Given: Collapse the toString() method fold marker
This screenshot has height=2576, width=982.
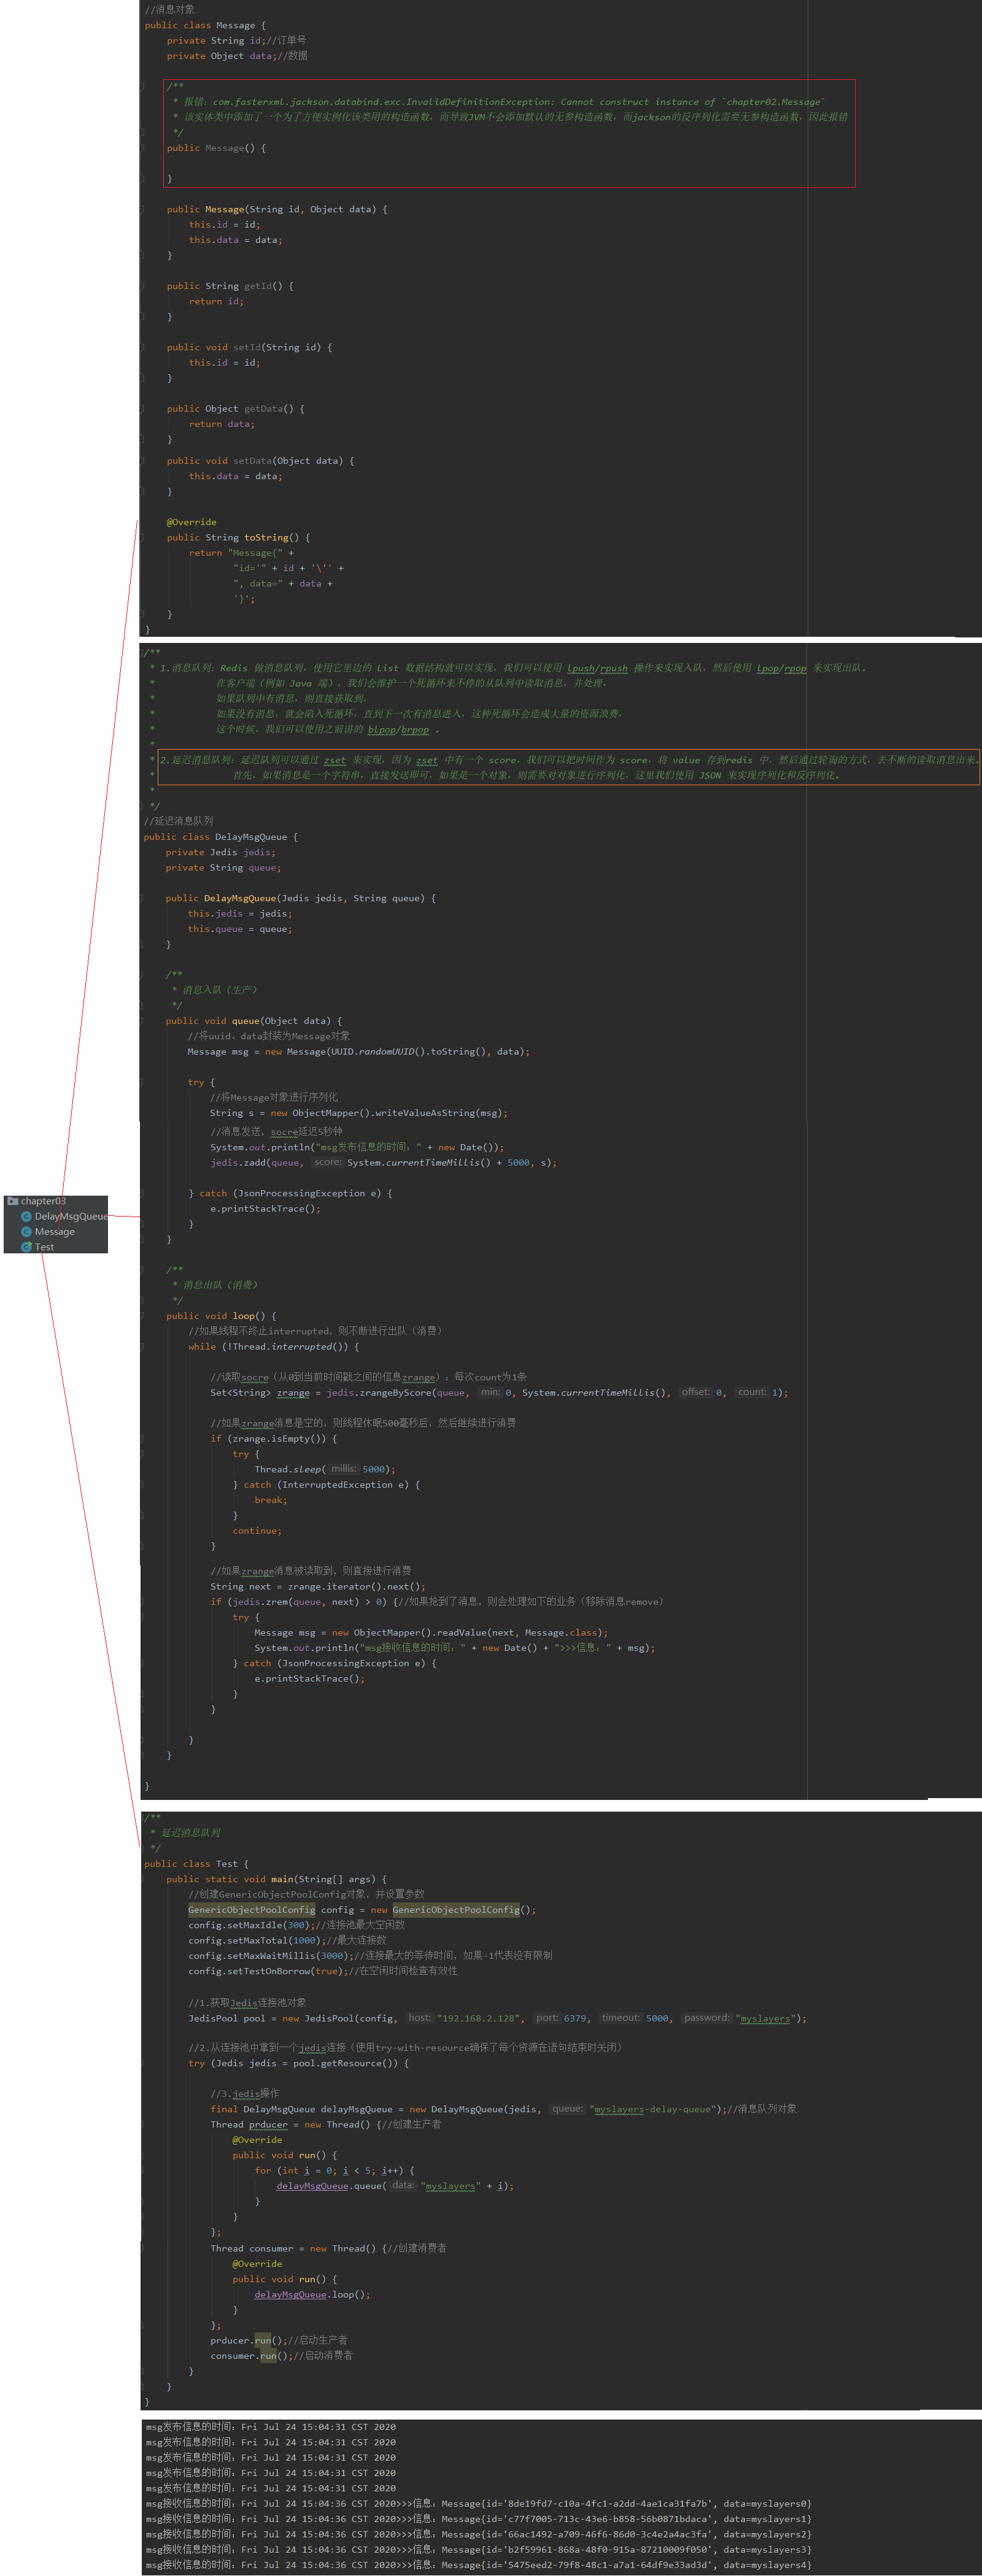Looking at the screenshot, I should 142,538.
